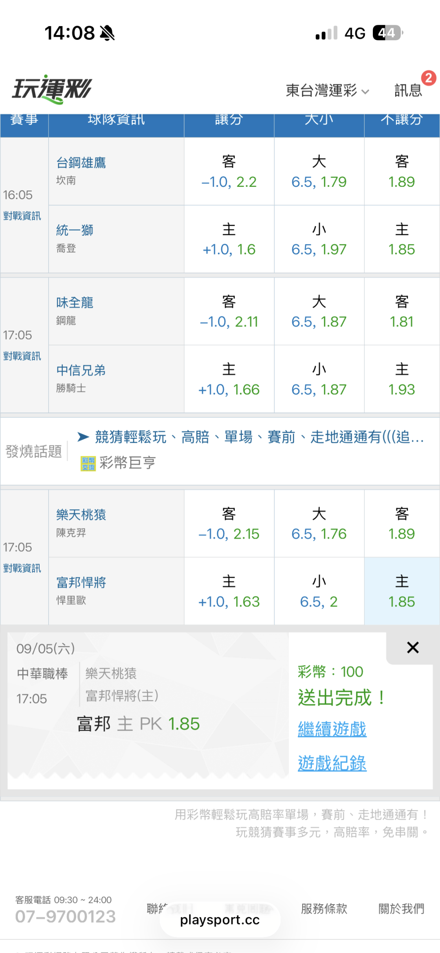Image resolution: width=440 pixels, height=953 pixels.
Task: Select 樂天桃猿 客 1.89 moneyline odds
Action: click(x=402, y=524)
